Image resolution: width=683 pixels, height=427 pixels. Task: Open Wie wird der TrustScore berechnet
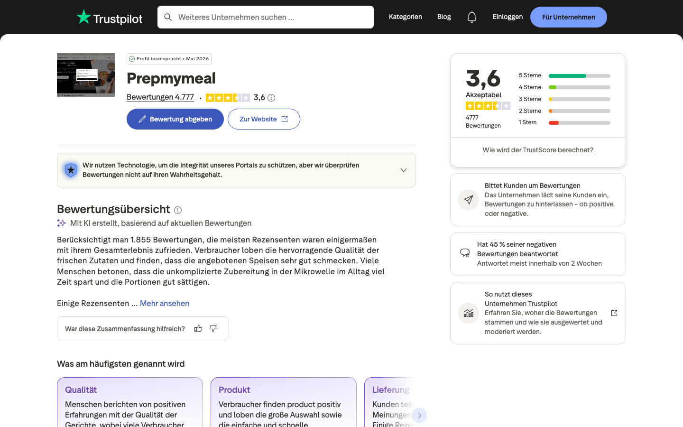click(538, 150)
